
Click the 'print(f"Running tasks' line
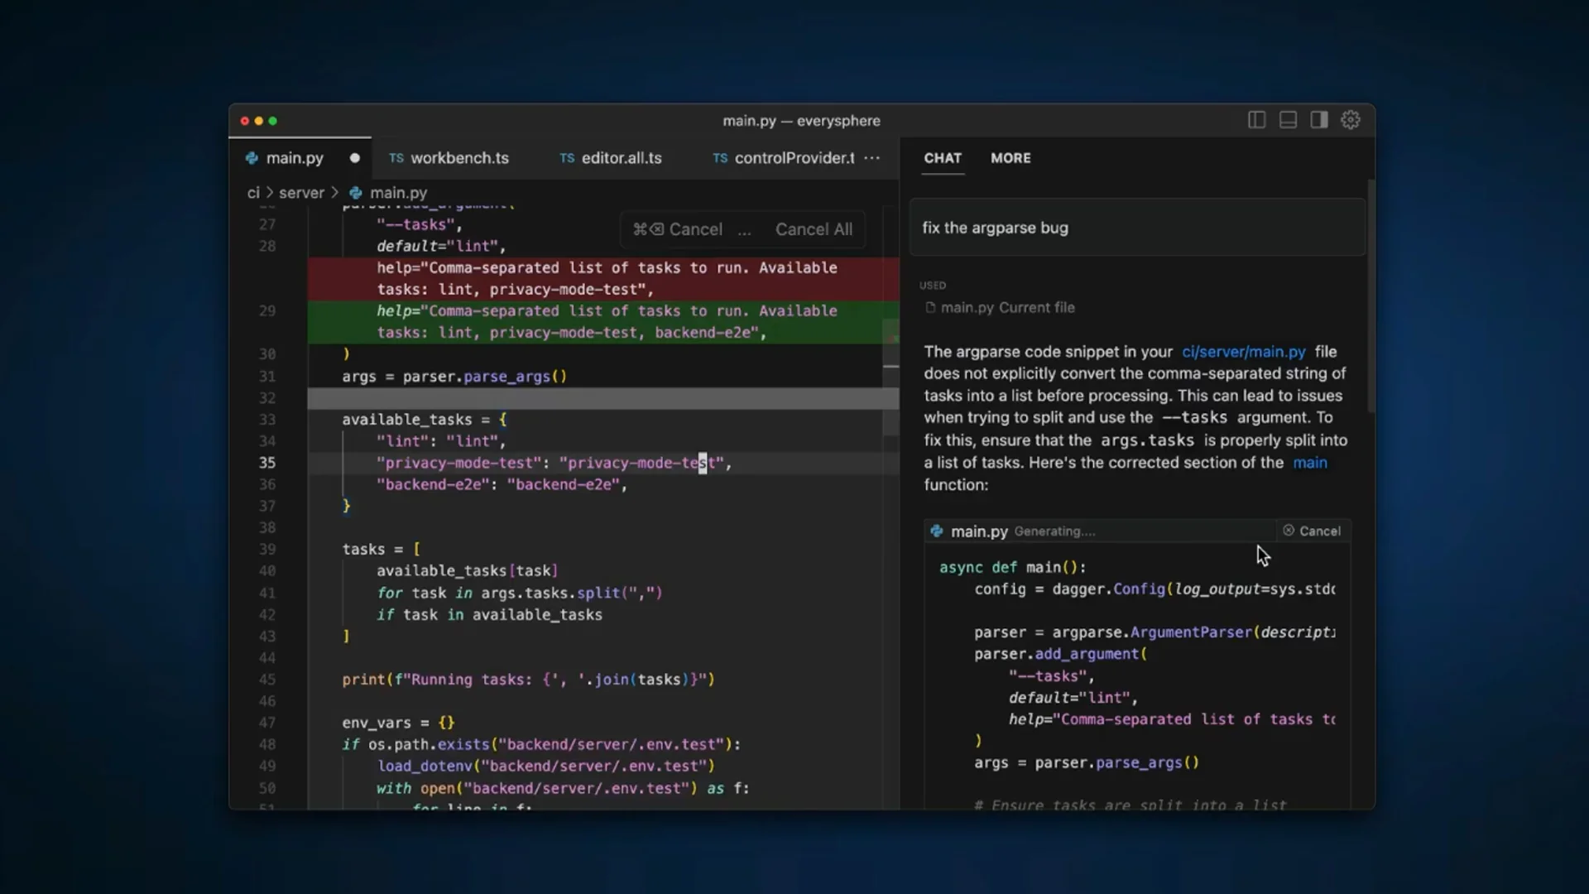[x=529, y=680]
